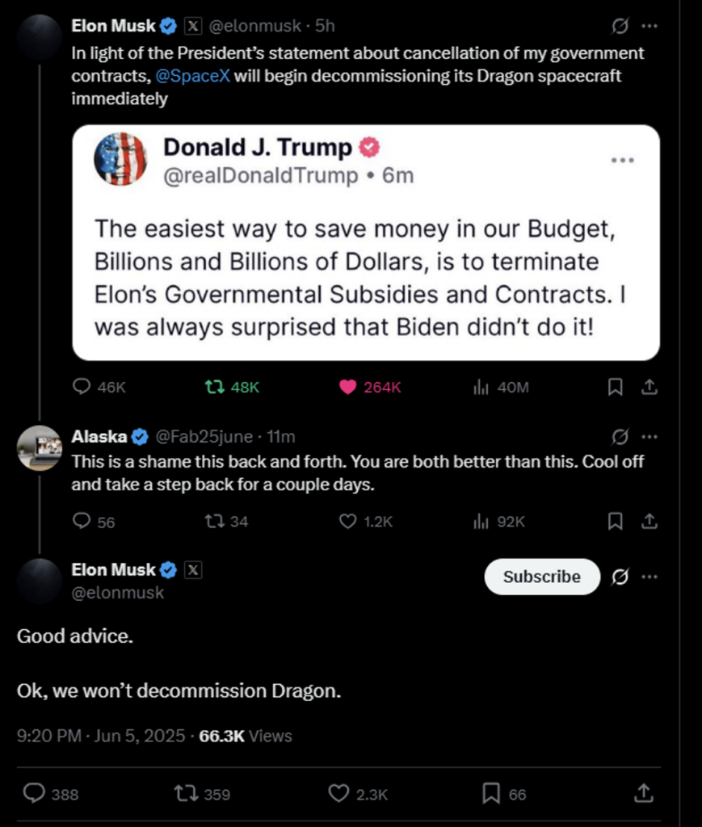Share the 'Good advice' post

644,794
